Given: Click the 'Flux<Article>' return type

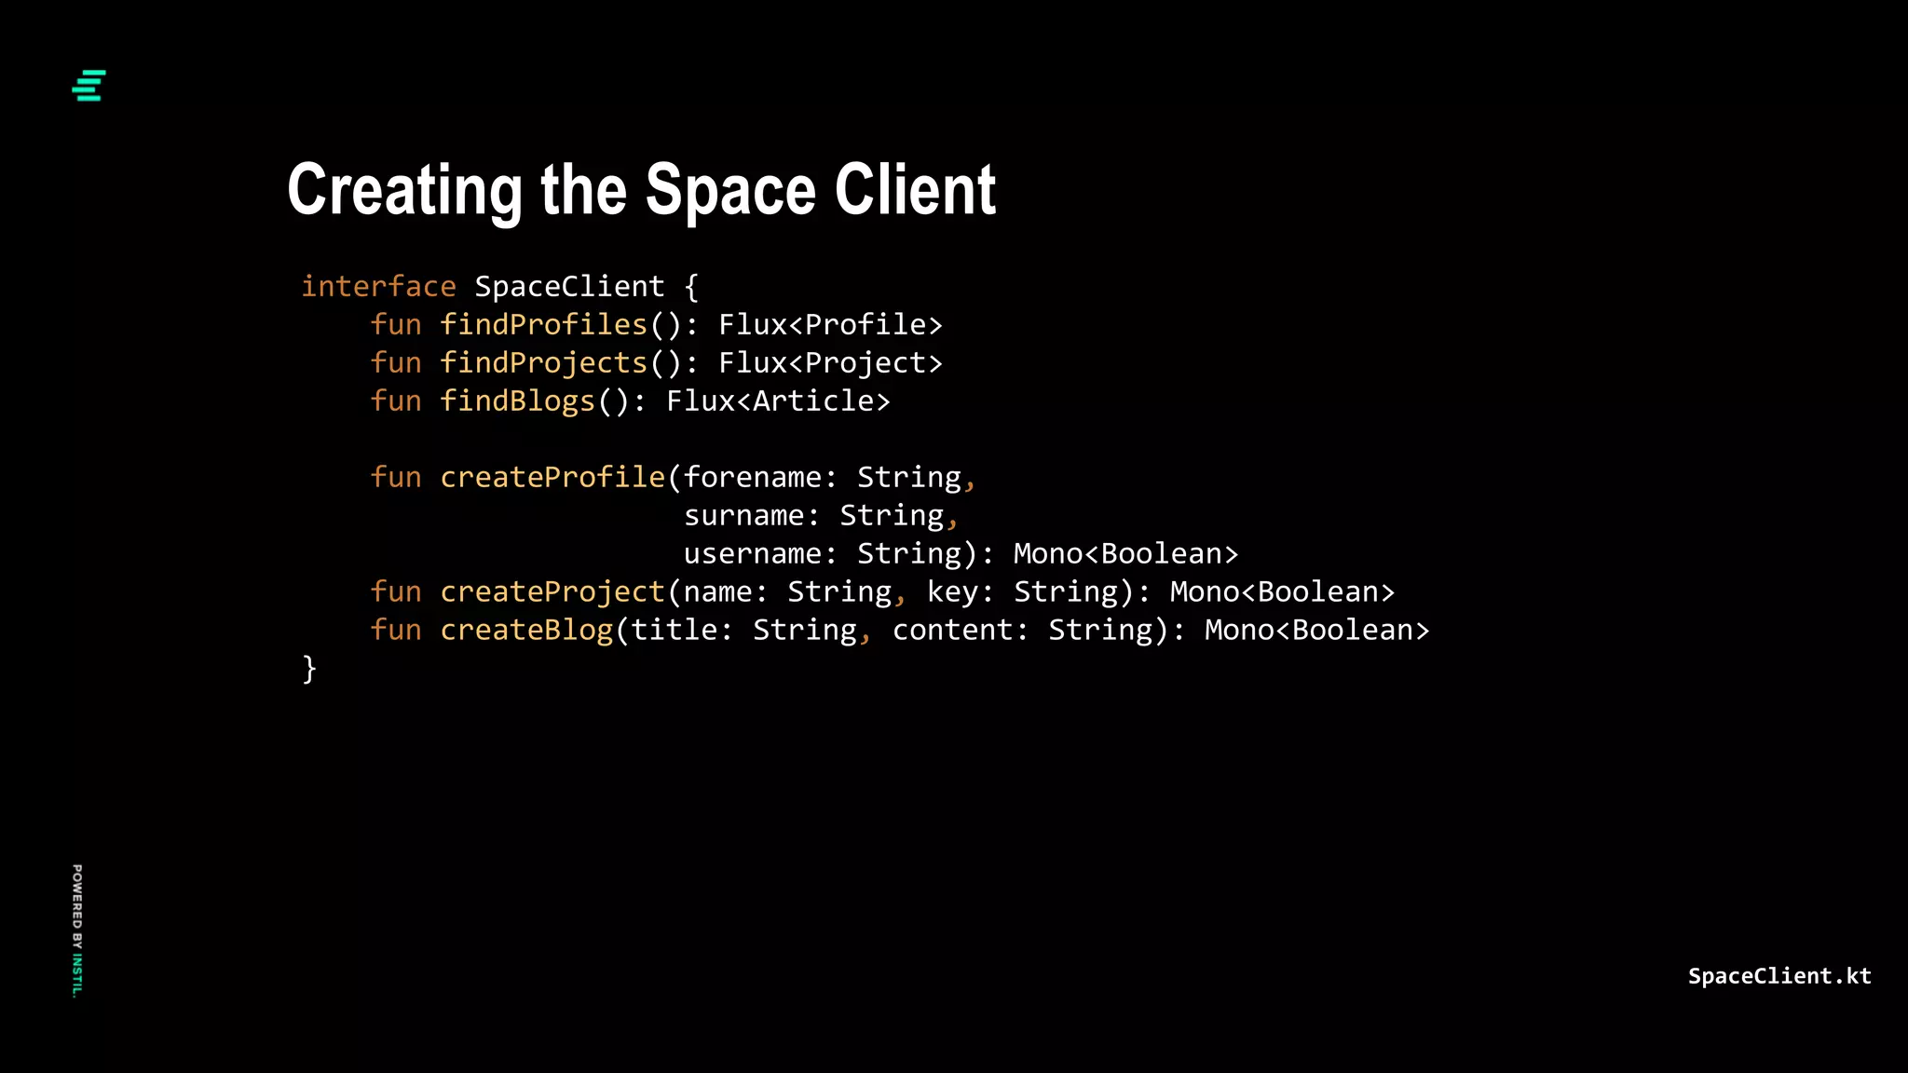Looking at the screenshot, I should click(778, 401).
